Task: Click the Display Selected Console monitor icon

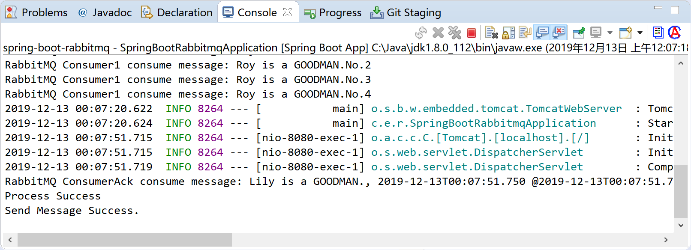Action: (x=596, y=33)
